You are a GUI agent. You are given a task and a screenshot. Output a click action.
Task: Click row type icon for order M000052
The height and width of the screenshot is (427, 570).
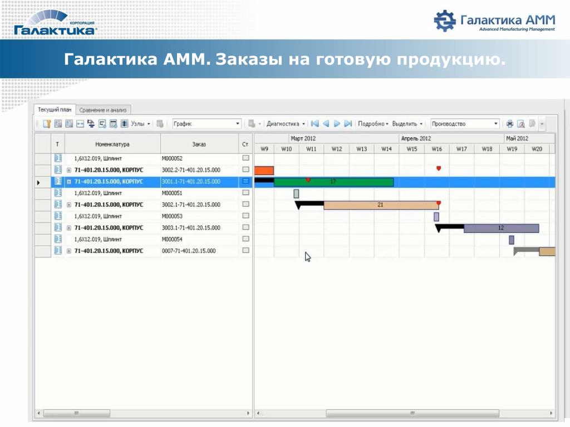58,158
